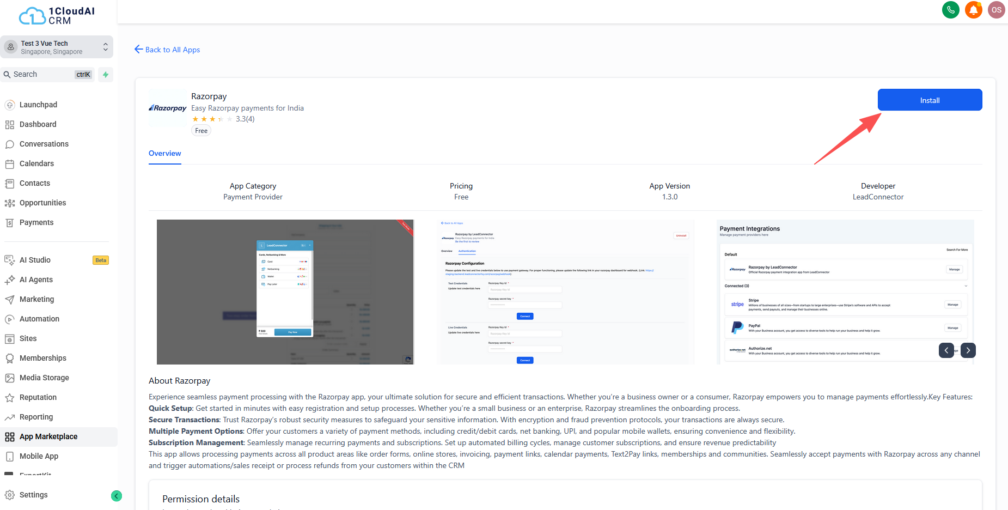Image resolution: width=1008 pixels, height=510 pixels.
Task: Click the Free pricing badge
Action: [x=201, y=131]
